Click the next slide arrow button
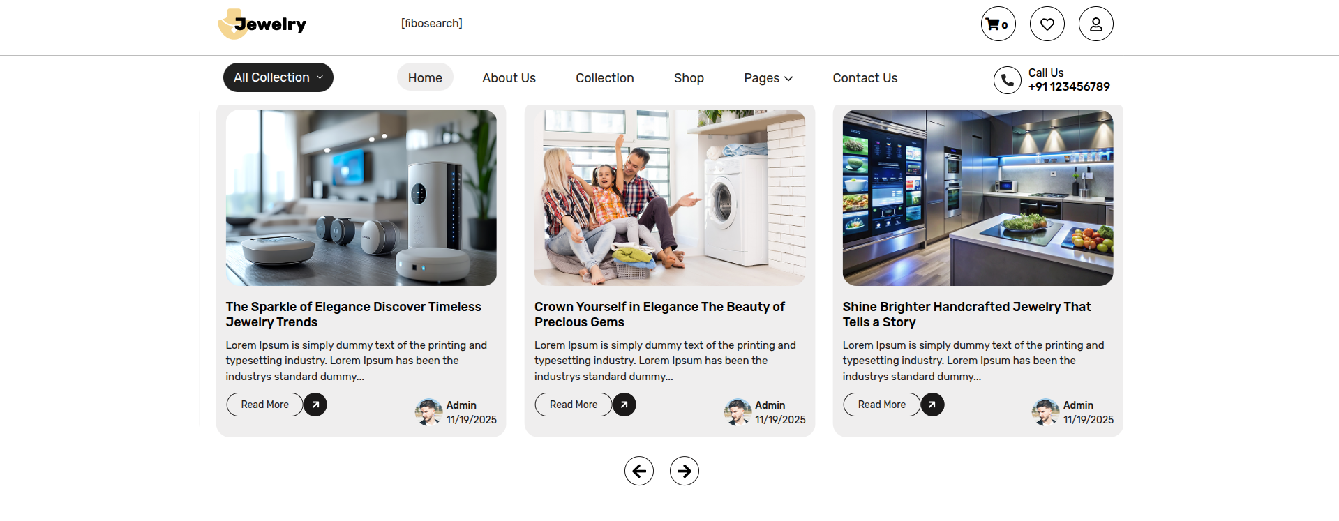Image resolution: width=1339 pixels, height=521 pixels. (x=684, y=471)
